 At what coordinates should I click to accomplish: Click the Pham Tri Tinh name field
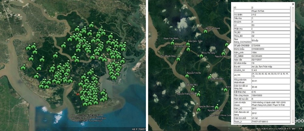pyautogui.click(x=271, y=11)
